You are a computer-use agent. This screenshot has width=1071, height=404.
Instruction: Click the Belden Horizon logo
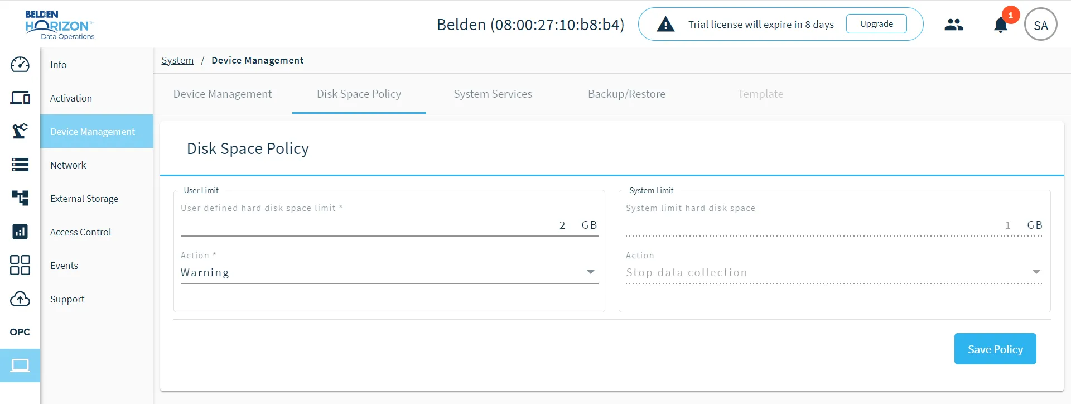pos(60,25)
